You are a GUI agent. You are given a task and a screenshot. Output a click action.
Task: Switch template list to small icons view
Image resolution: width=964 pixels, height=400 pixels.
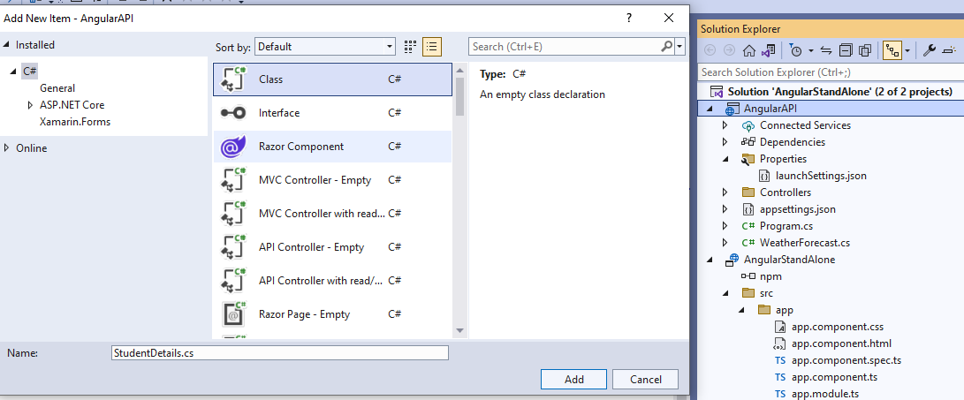tap(410, 46)
